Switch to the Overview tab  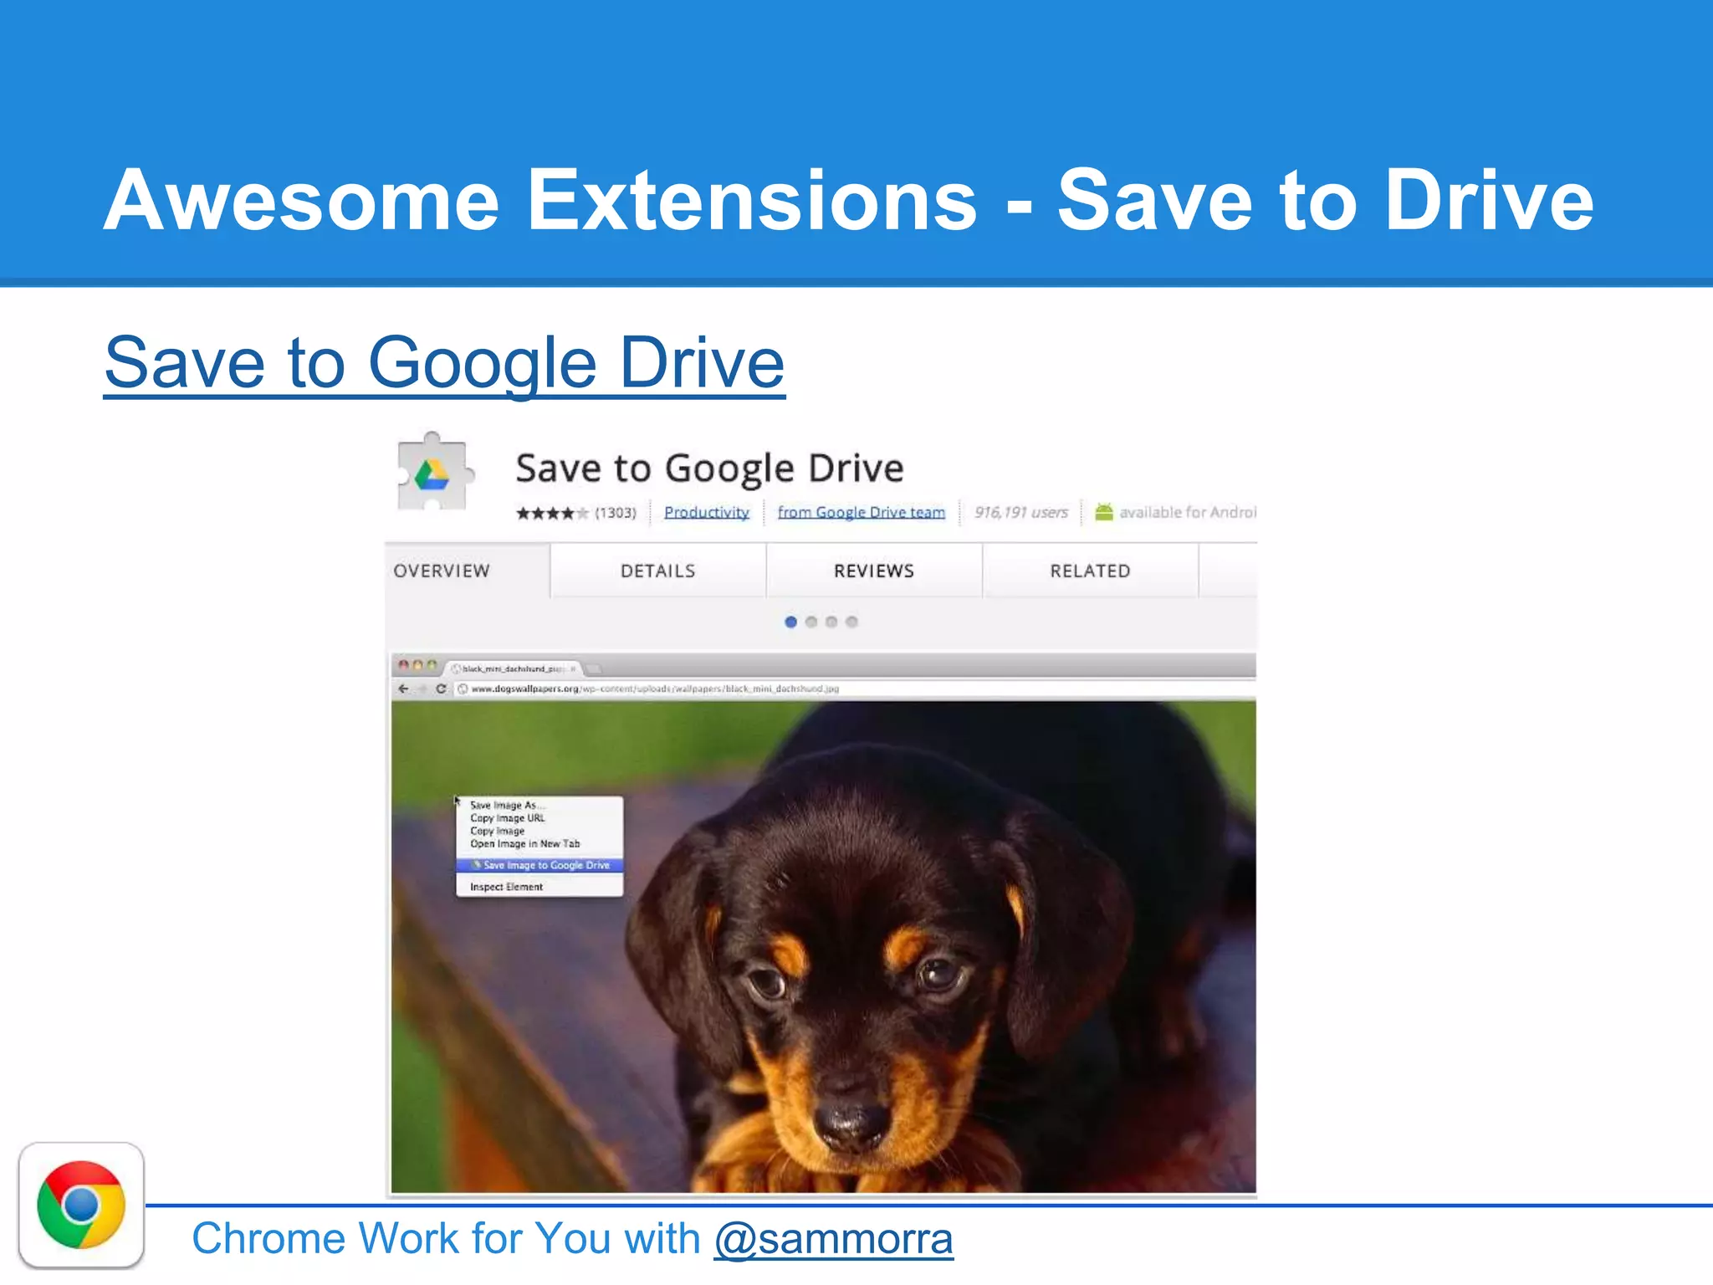(467, 571)
